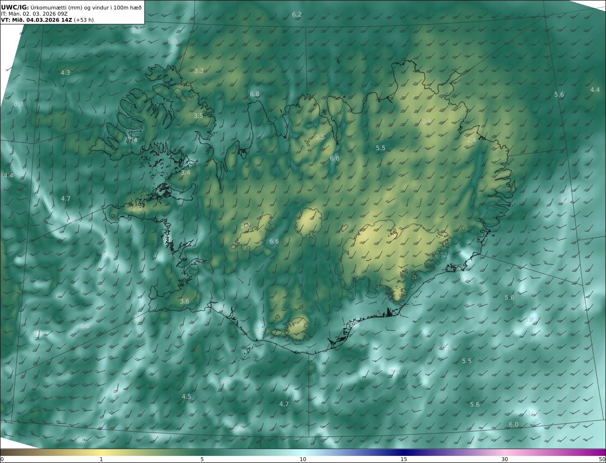
Task: Click the 7.4 value label in the Westfjords
Action: pos(132,140)
